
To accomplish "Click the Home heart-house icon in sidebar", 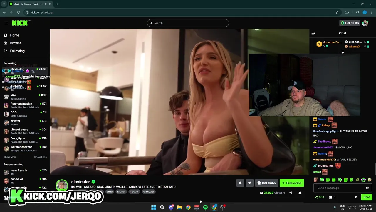I will tap(5, 35).
